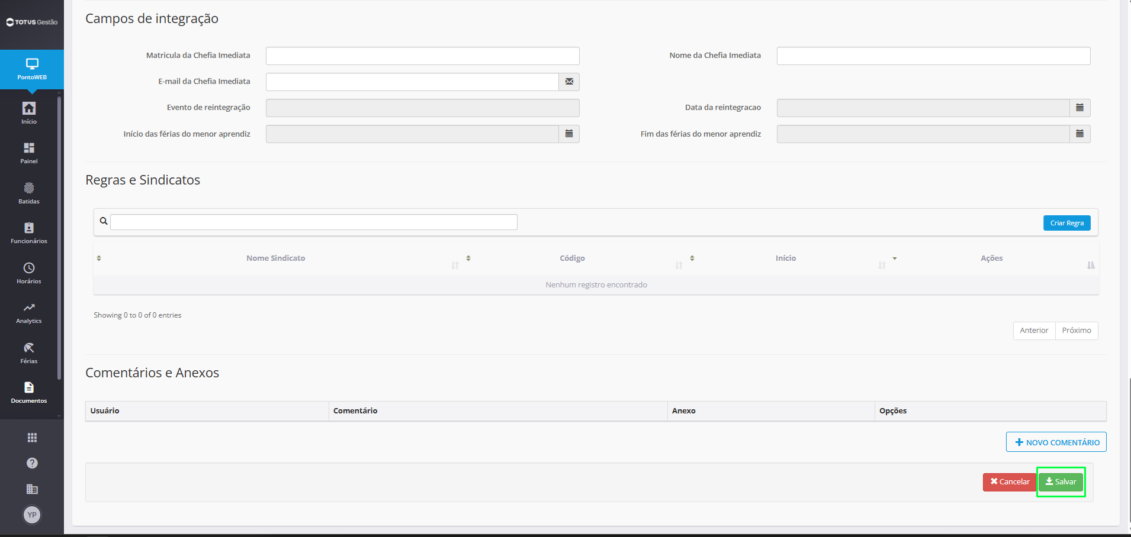Click 'Nenhum registro encontrado' row text
The image size is (1131, 537).
coord(596,285)
